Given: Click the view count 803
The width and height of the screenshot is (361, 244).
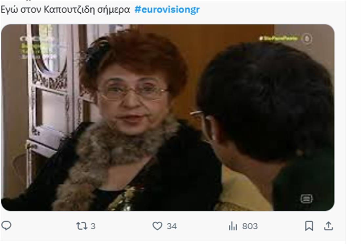Looking at the screenshot, I should (250, 226).
